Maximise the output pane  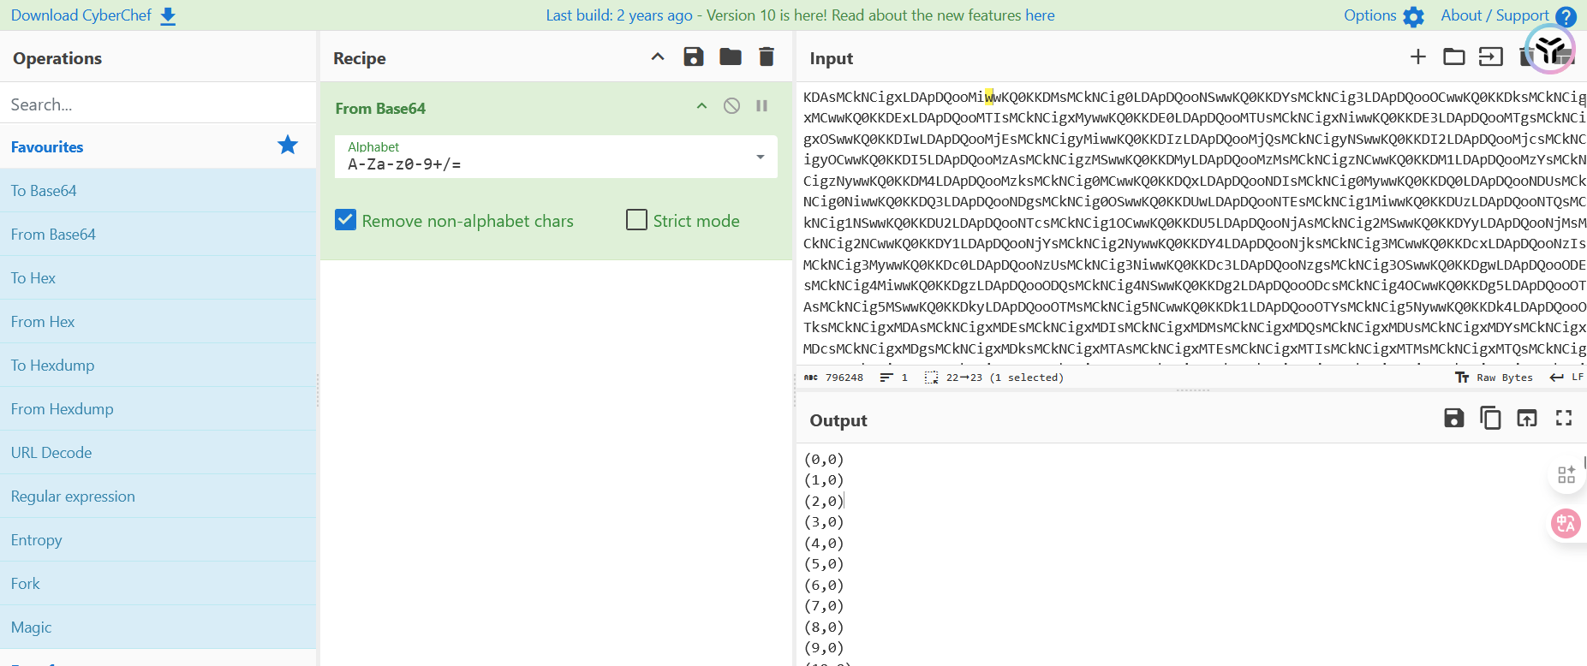(x=1564, y=419)
